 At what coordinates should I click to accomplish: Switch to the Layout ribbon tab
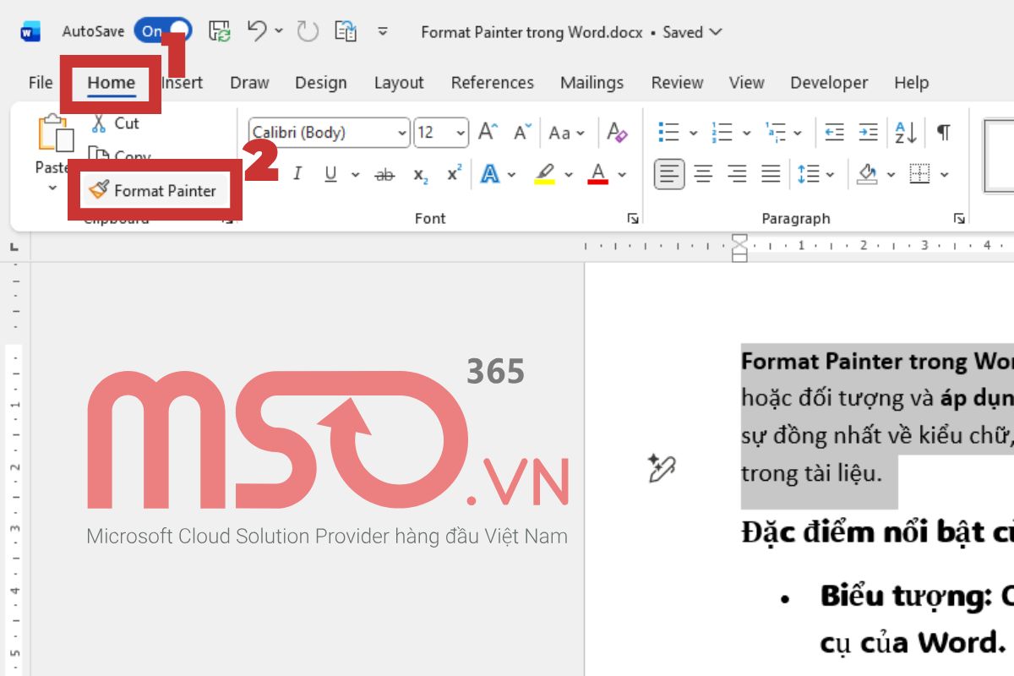399,82
